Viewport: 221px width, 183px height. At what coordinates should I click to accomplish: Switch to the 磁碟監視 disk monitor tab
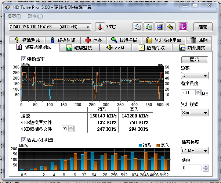pyautogui.click(x=78, y=47)
